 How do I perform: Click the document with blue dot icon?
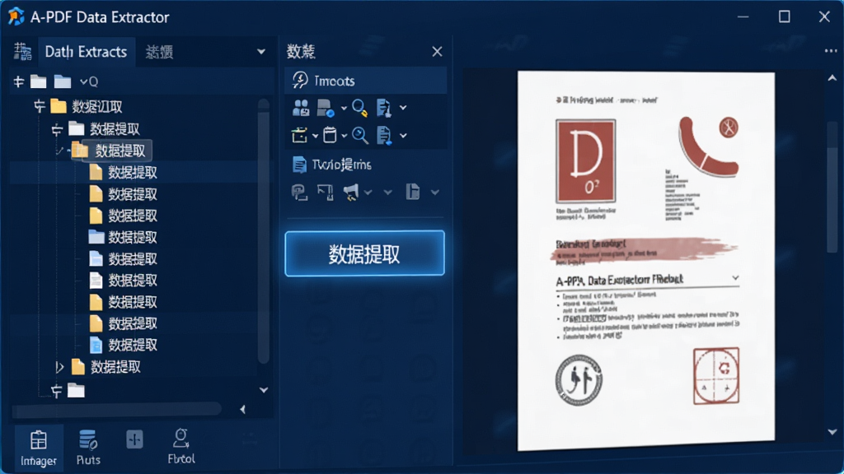point(326,108)
